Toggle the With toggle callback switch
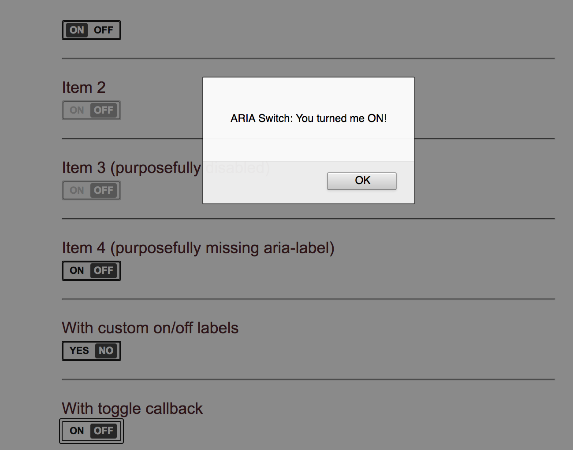Viewport: 573px width, 450px height. (91, 431)
